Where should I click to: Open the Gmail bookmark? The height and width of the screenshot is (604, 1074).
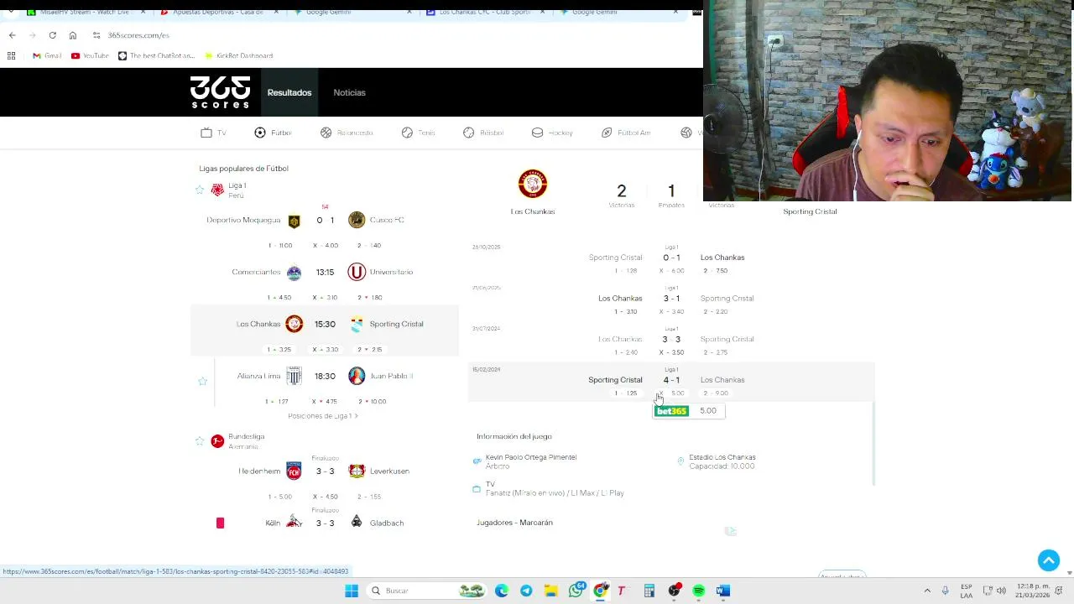click(47, 55)
